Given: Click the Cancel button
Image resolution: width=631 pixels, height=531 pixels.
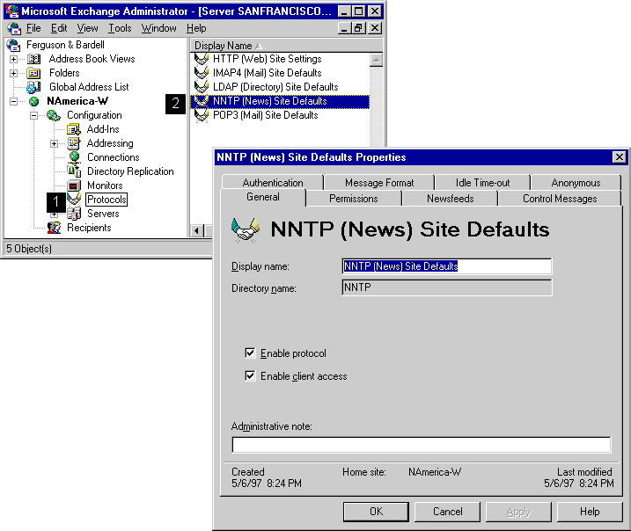Looking at the screenshot, I should click(x=447, y=512).
